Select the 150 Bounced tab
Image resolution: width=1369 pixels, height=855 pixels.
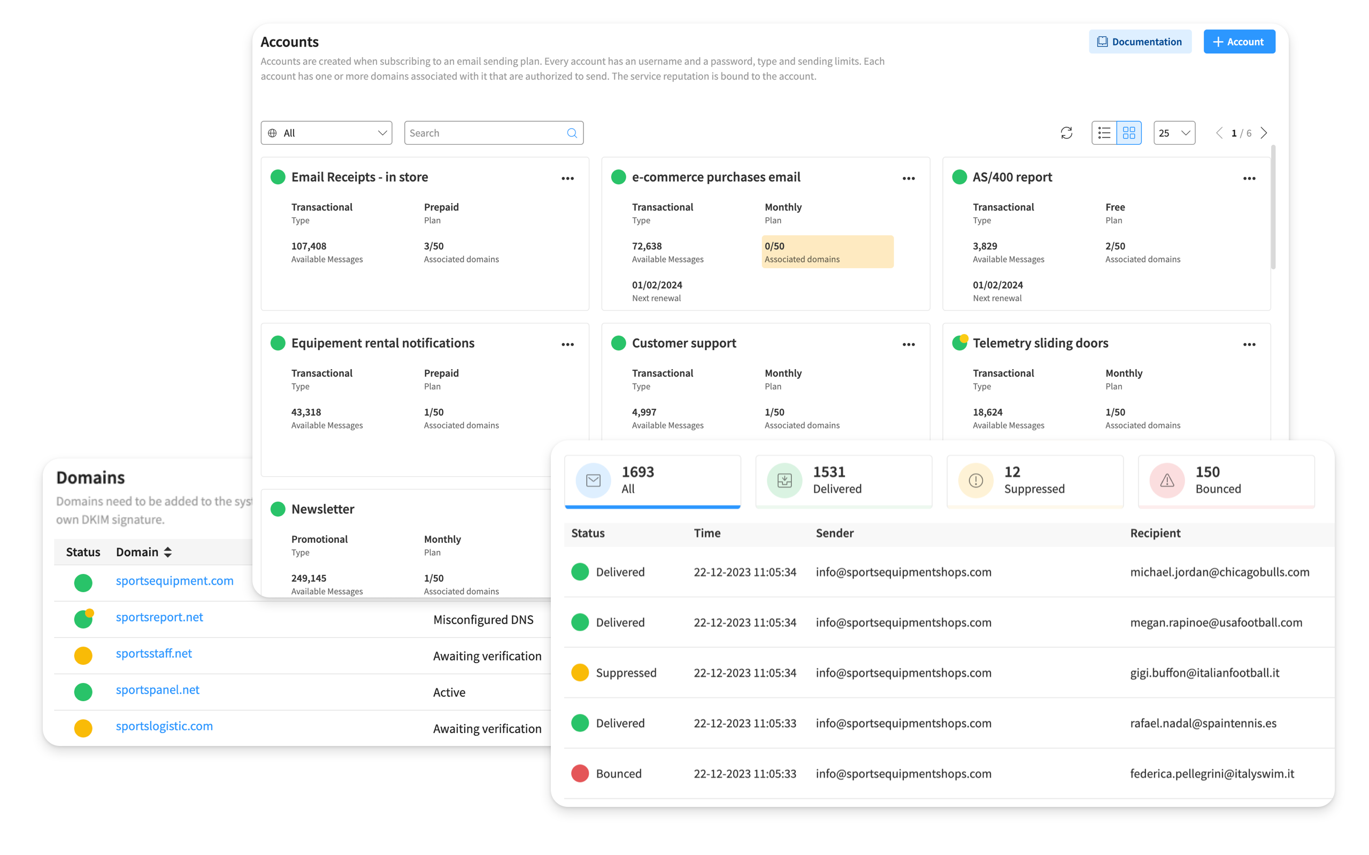(1226, 480)
